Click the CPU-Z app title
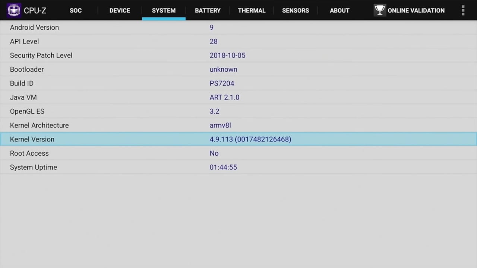Screen dimensions: 477x268 [35, 10]
